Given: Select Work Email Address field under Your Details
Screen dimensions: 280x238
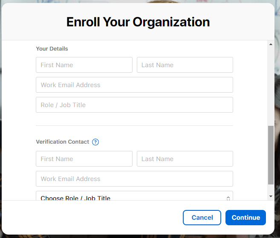Looking at the screenshot, I should tap(134, 85).
